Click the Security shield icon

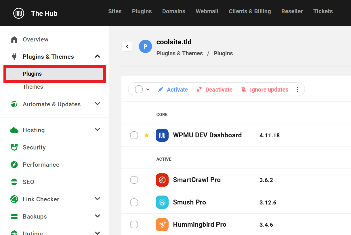[x=14, y=147]
